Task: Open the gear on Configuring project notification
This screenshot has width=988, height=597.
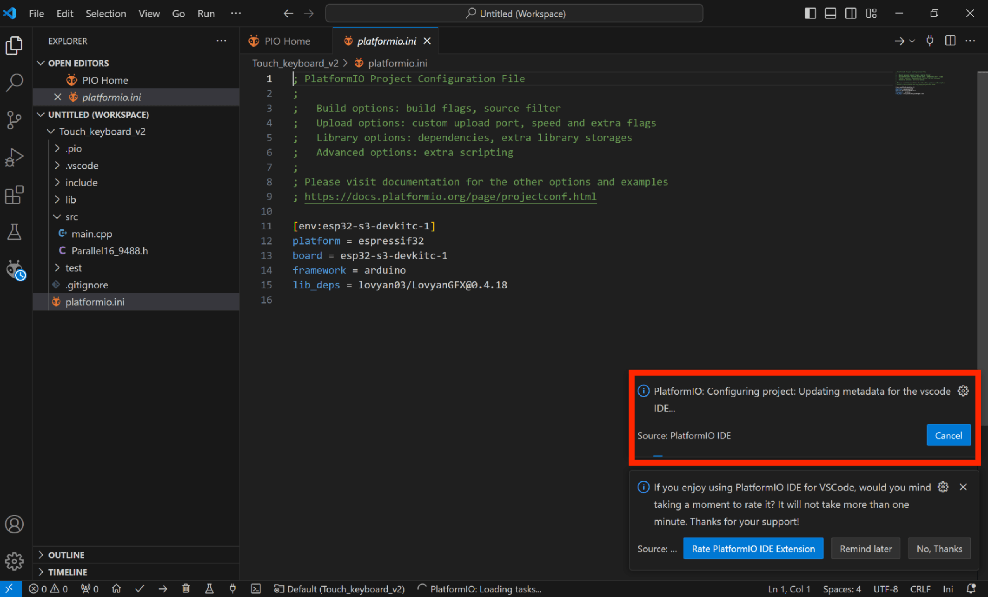Action: (963, 390)
